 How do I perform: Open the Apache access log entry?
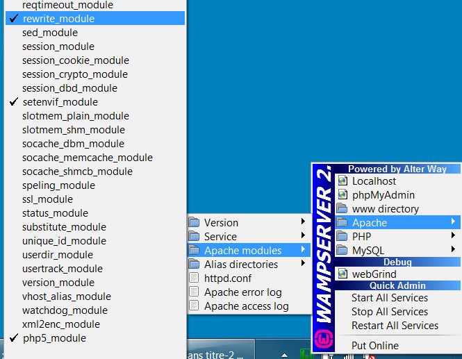tap(249, 306)
